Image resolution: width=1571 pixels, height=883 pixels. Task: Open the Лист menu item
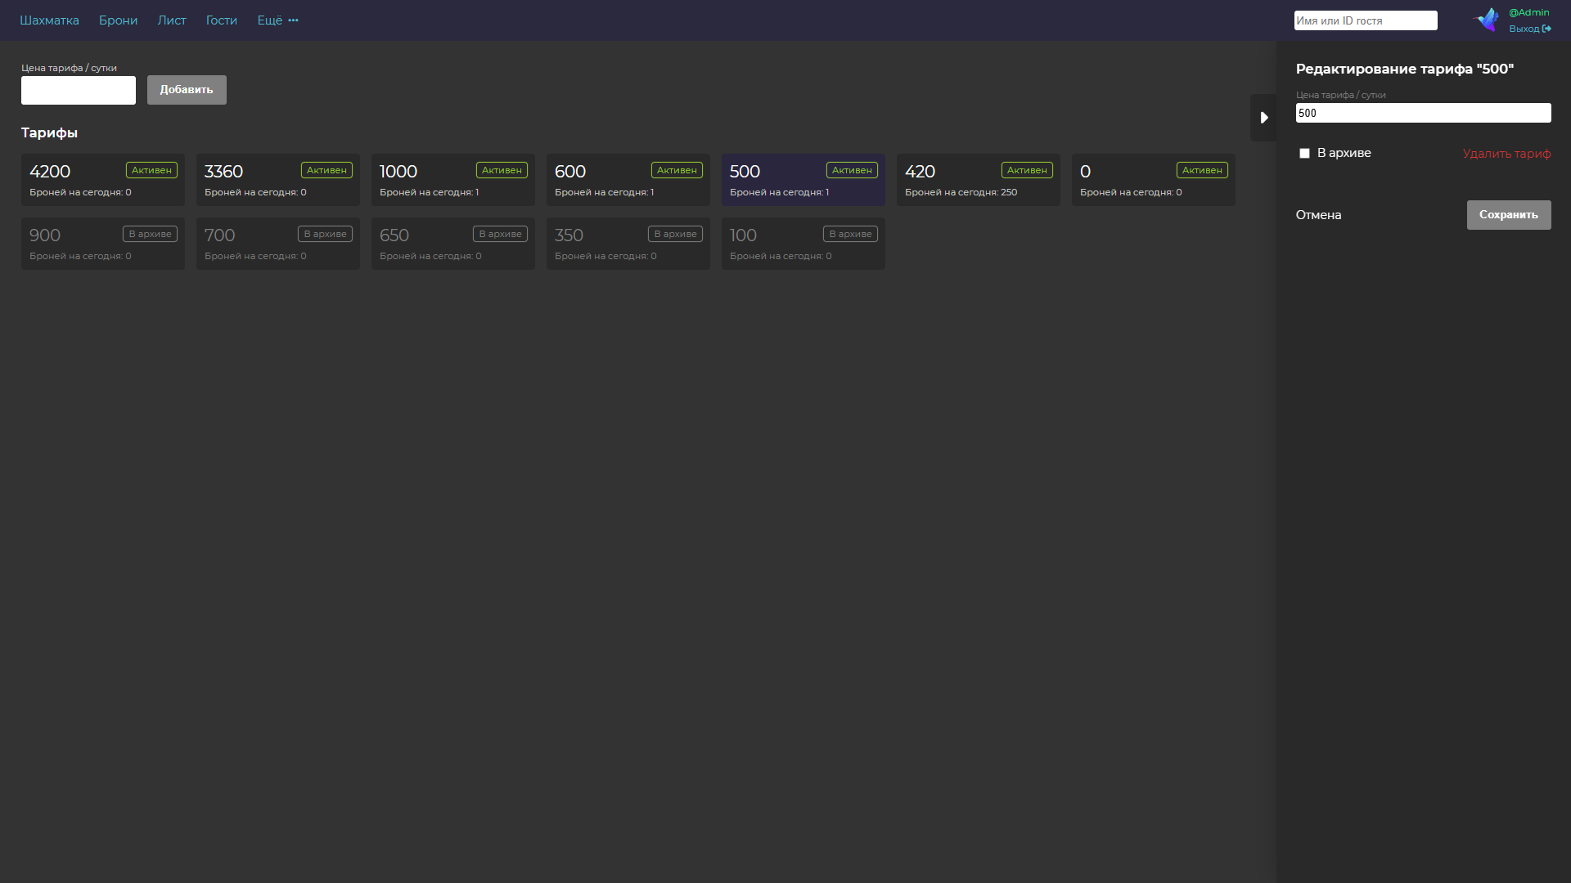[x=172, y=20]
